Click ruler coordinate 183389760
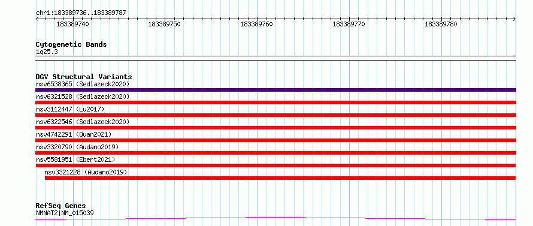Viewport: 533px width, 226px height. click(x=257, y=24)
